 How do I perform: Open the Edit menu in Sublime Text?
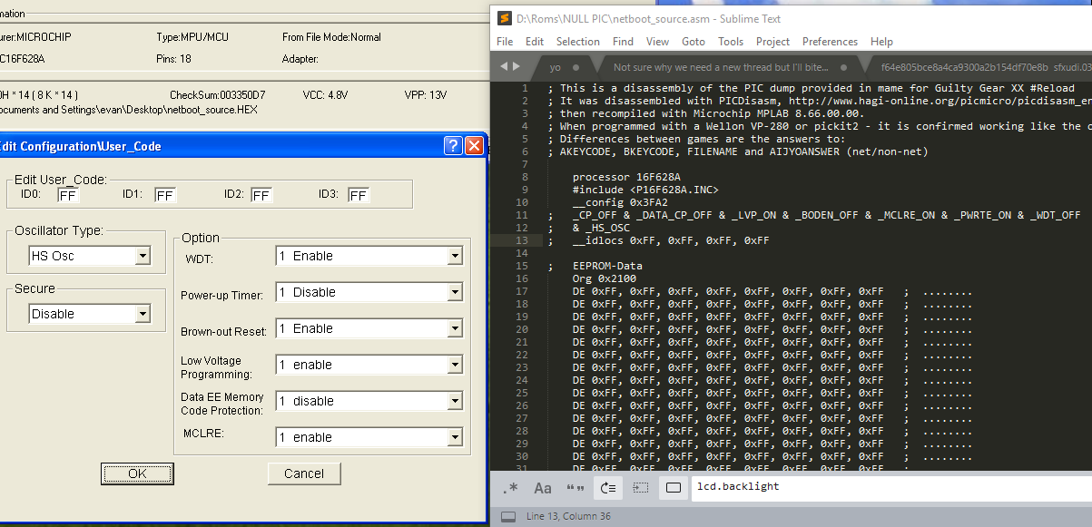(535, 42)
